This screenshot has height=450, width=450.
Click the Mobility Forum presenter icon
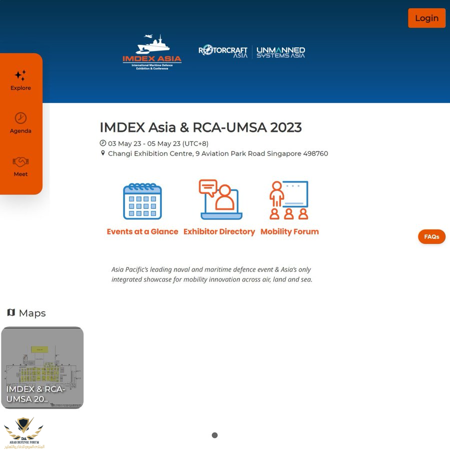[x=289, y=200]
